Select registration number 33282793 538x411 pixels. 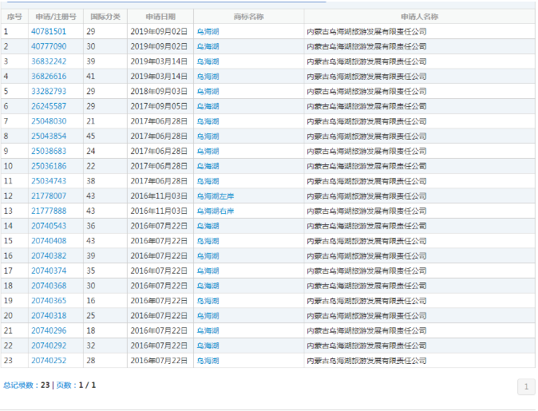pos(49,91)
